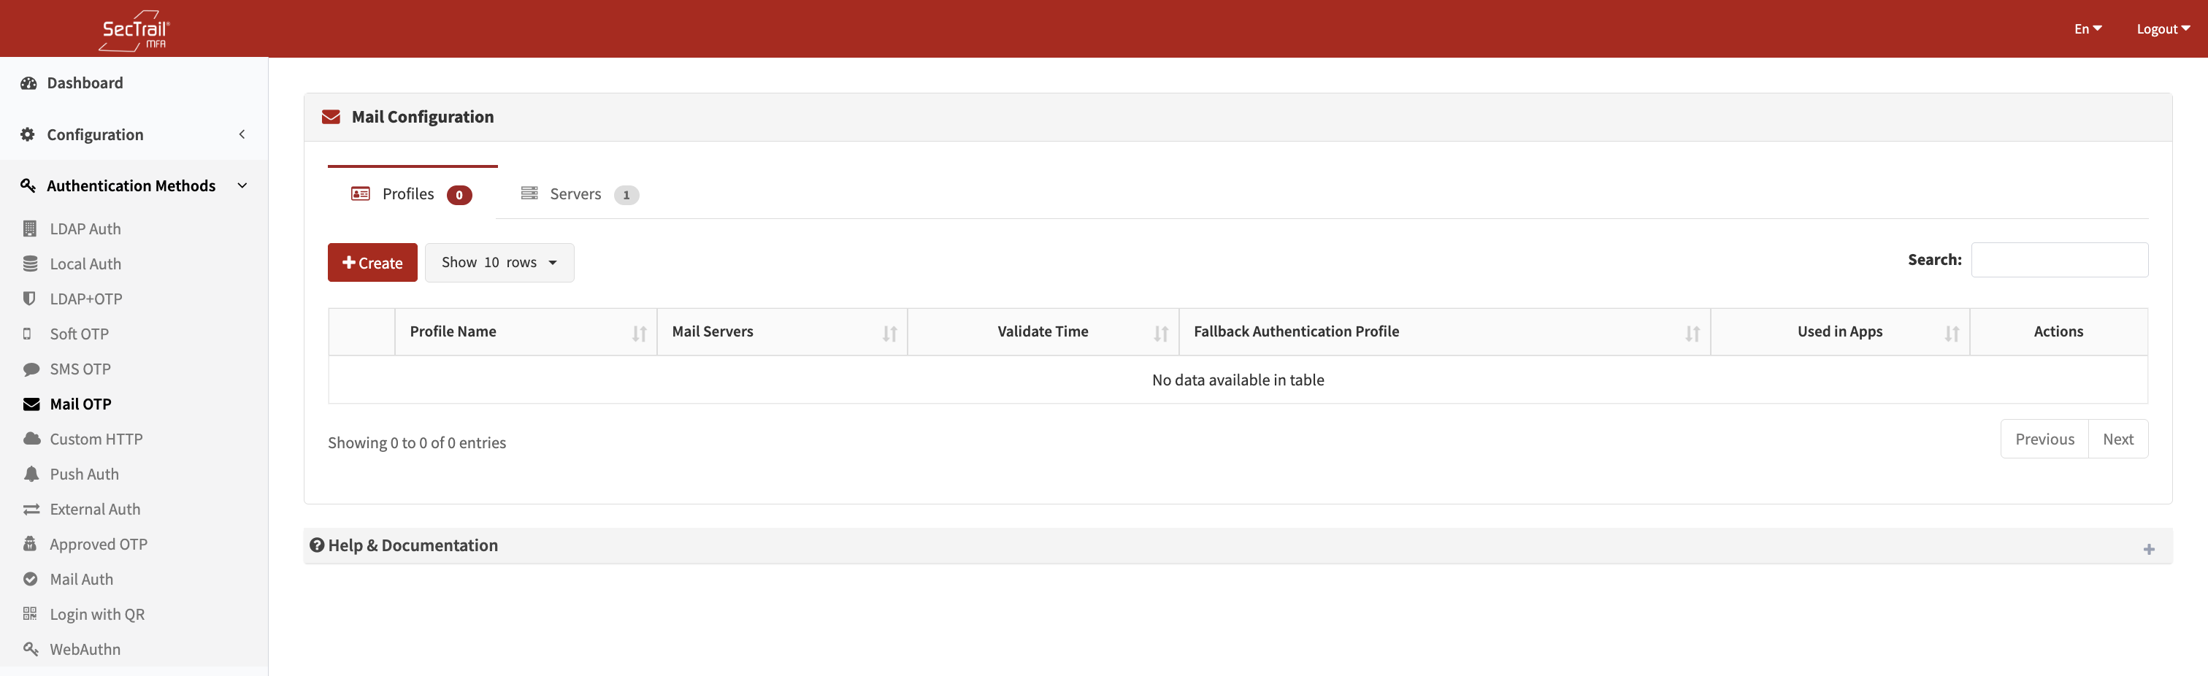This screenshot has width=2208, height=676.
Task: Expand Help & Documentation with plus icon
Action: (x=2148, y=549)
